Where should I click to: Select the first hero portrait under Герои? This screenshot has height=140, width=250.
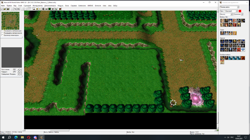(222, 33)
